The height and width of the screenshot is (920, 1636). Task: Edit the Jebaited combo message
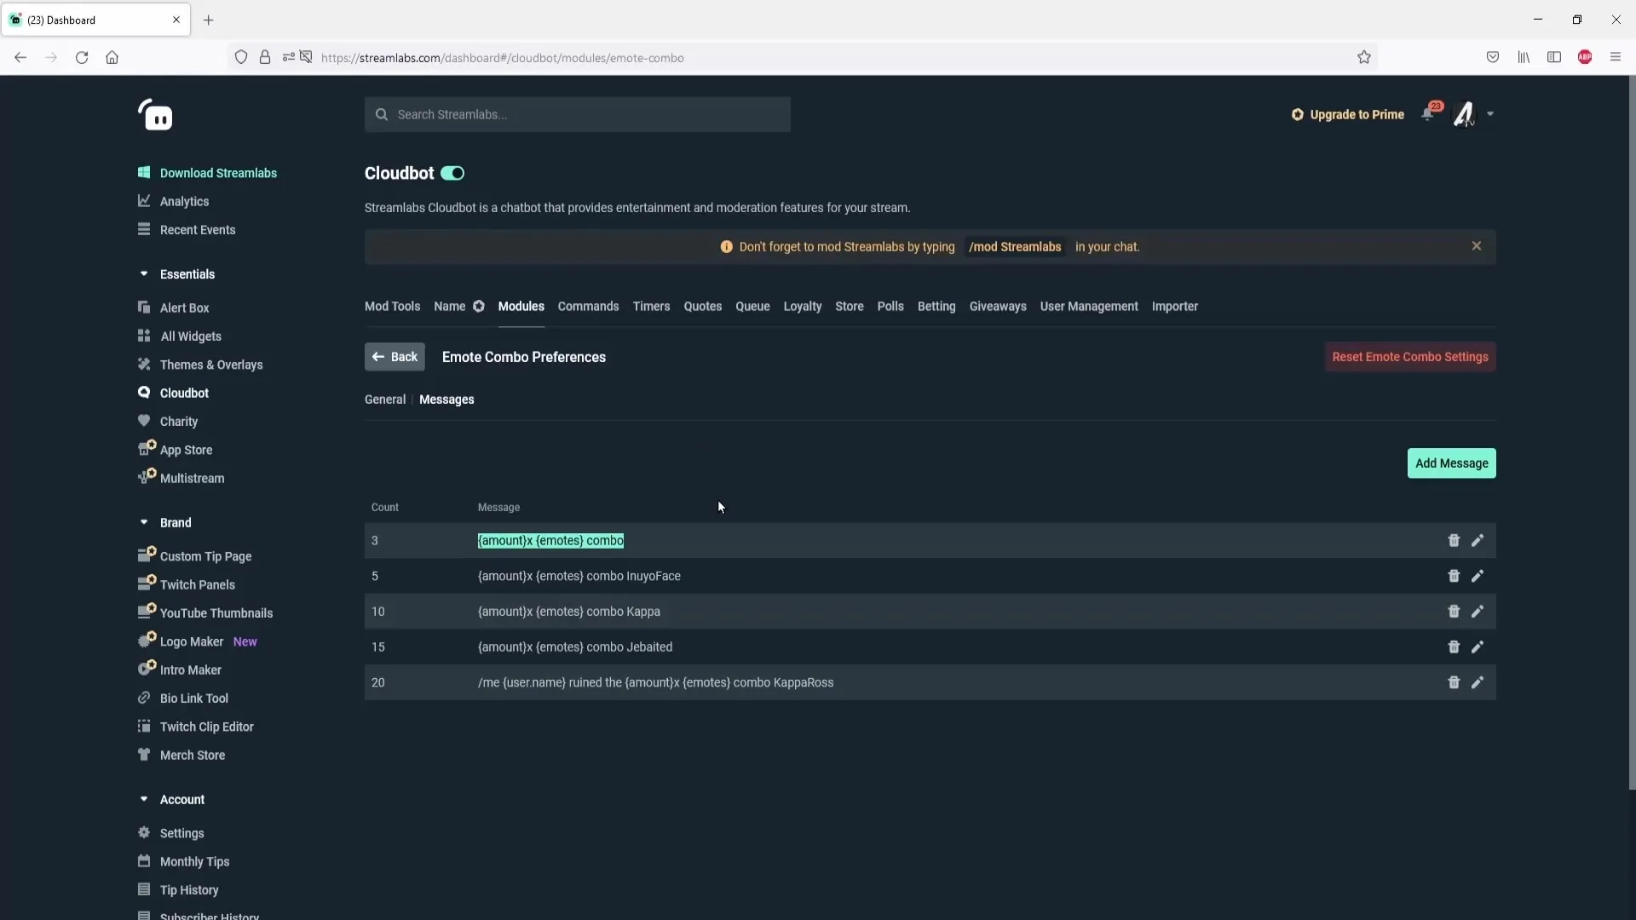pyautogui.click(x=1478, y=647)
